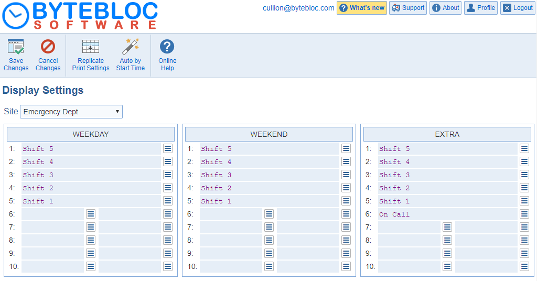The height and width of the screenshot is (281, 537).
Task: Click the On Call field in Extra
Action: tap(448, 214)
